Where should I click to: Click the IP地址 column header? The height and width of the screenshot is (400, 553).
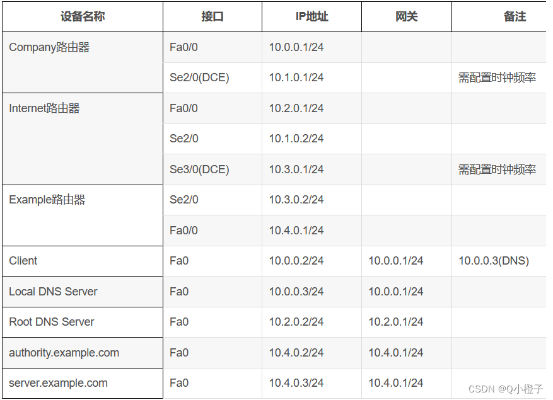(x=311, y=16)
